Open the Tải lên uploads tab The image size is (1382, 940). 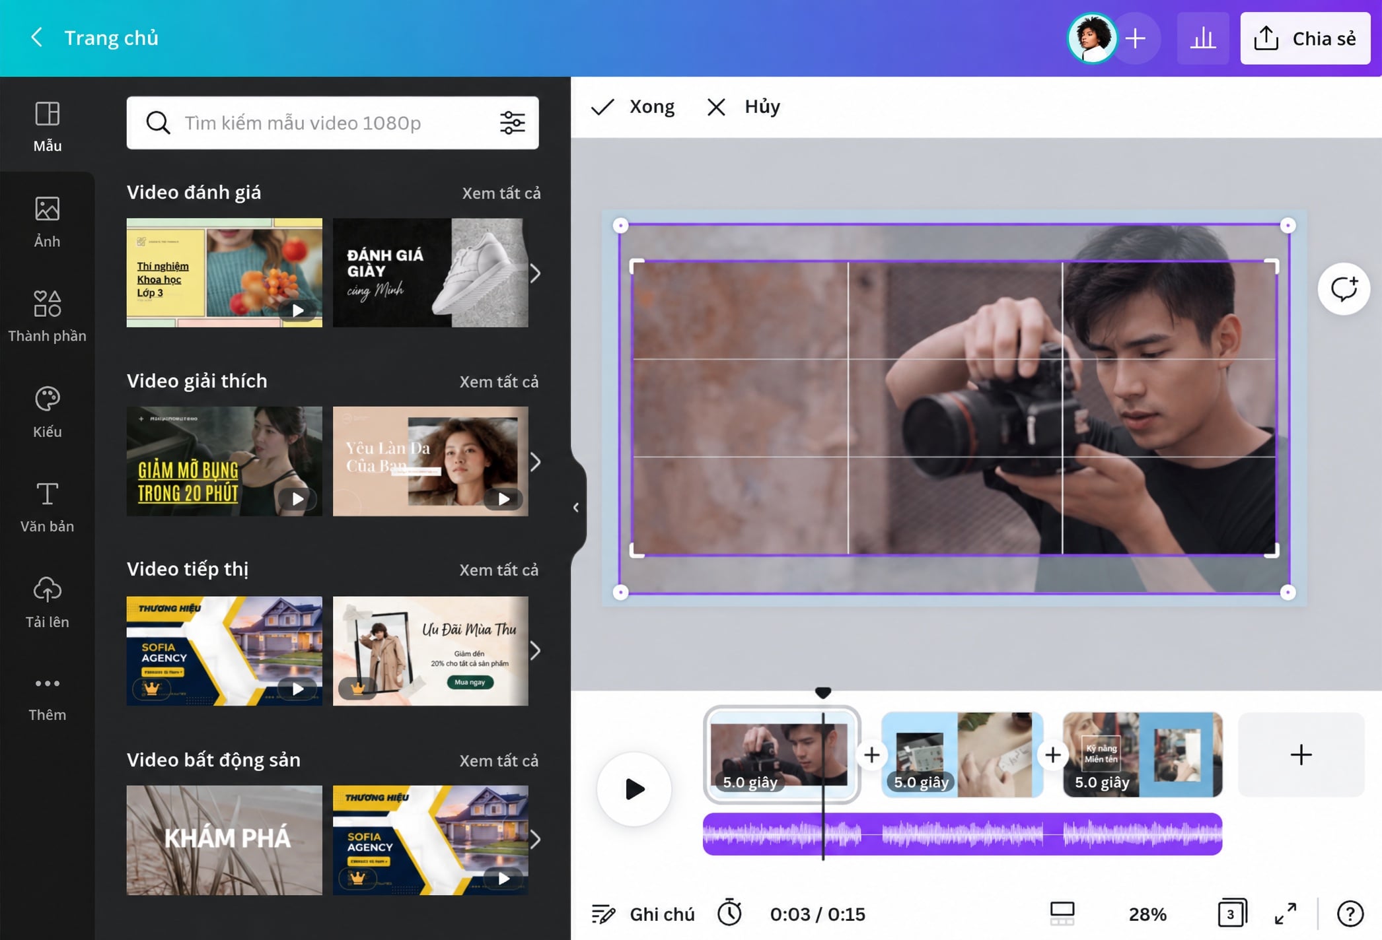click(47, 602)
